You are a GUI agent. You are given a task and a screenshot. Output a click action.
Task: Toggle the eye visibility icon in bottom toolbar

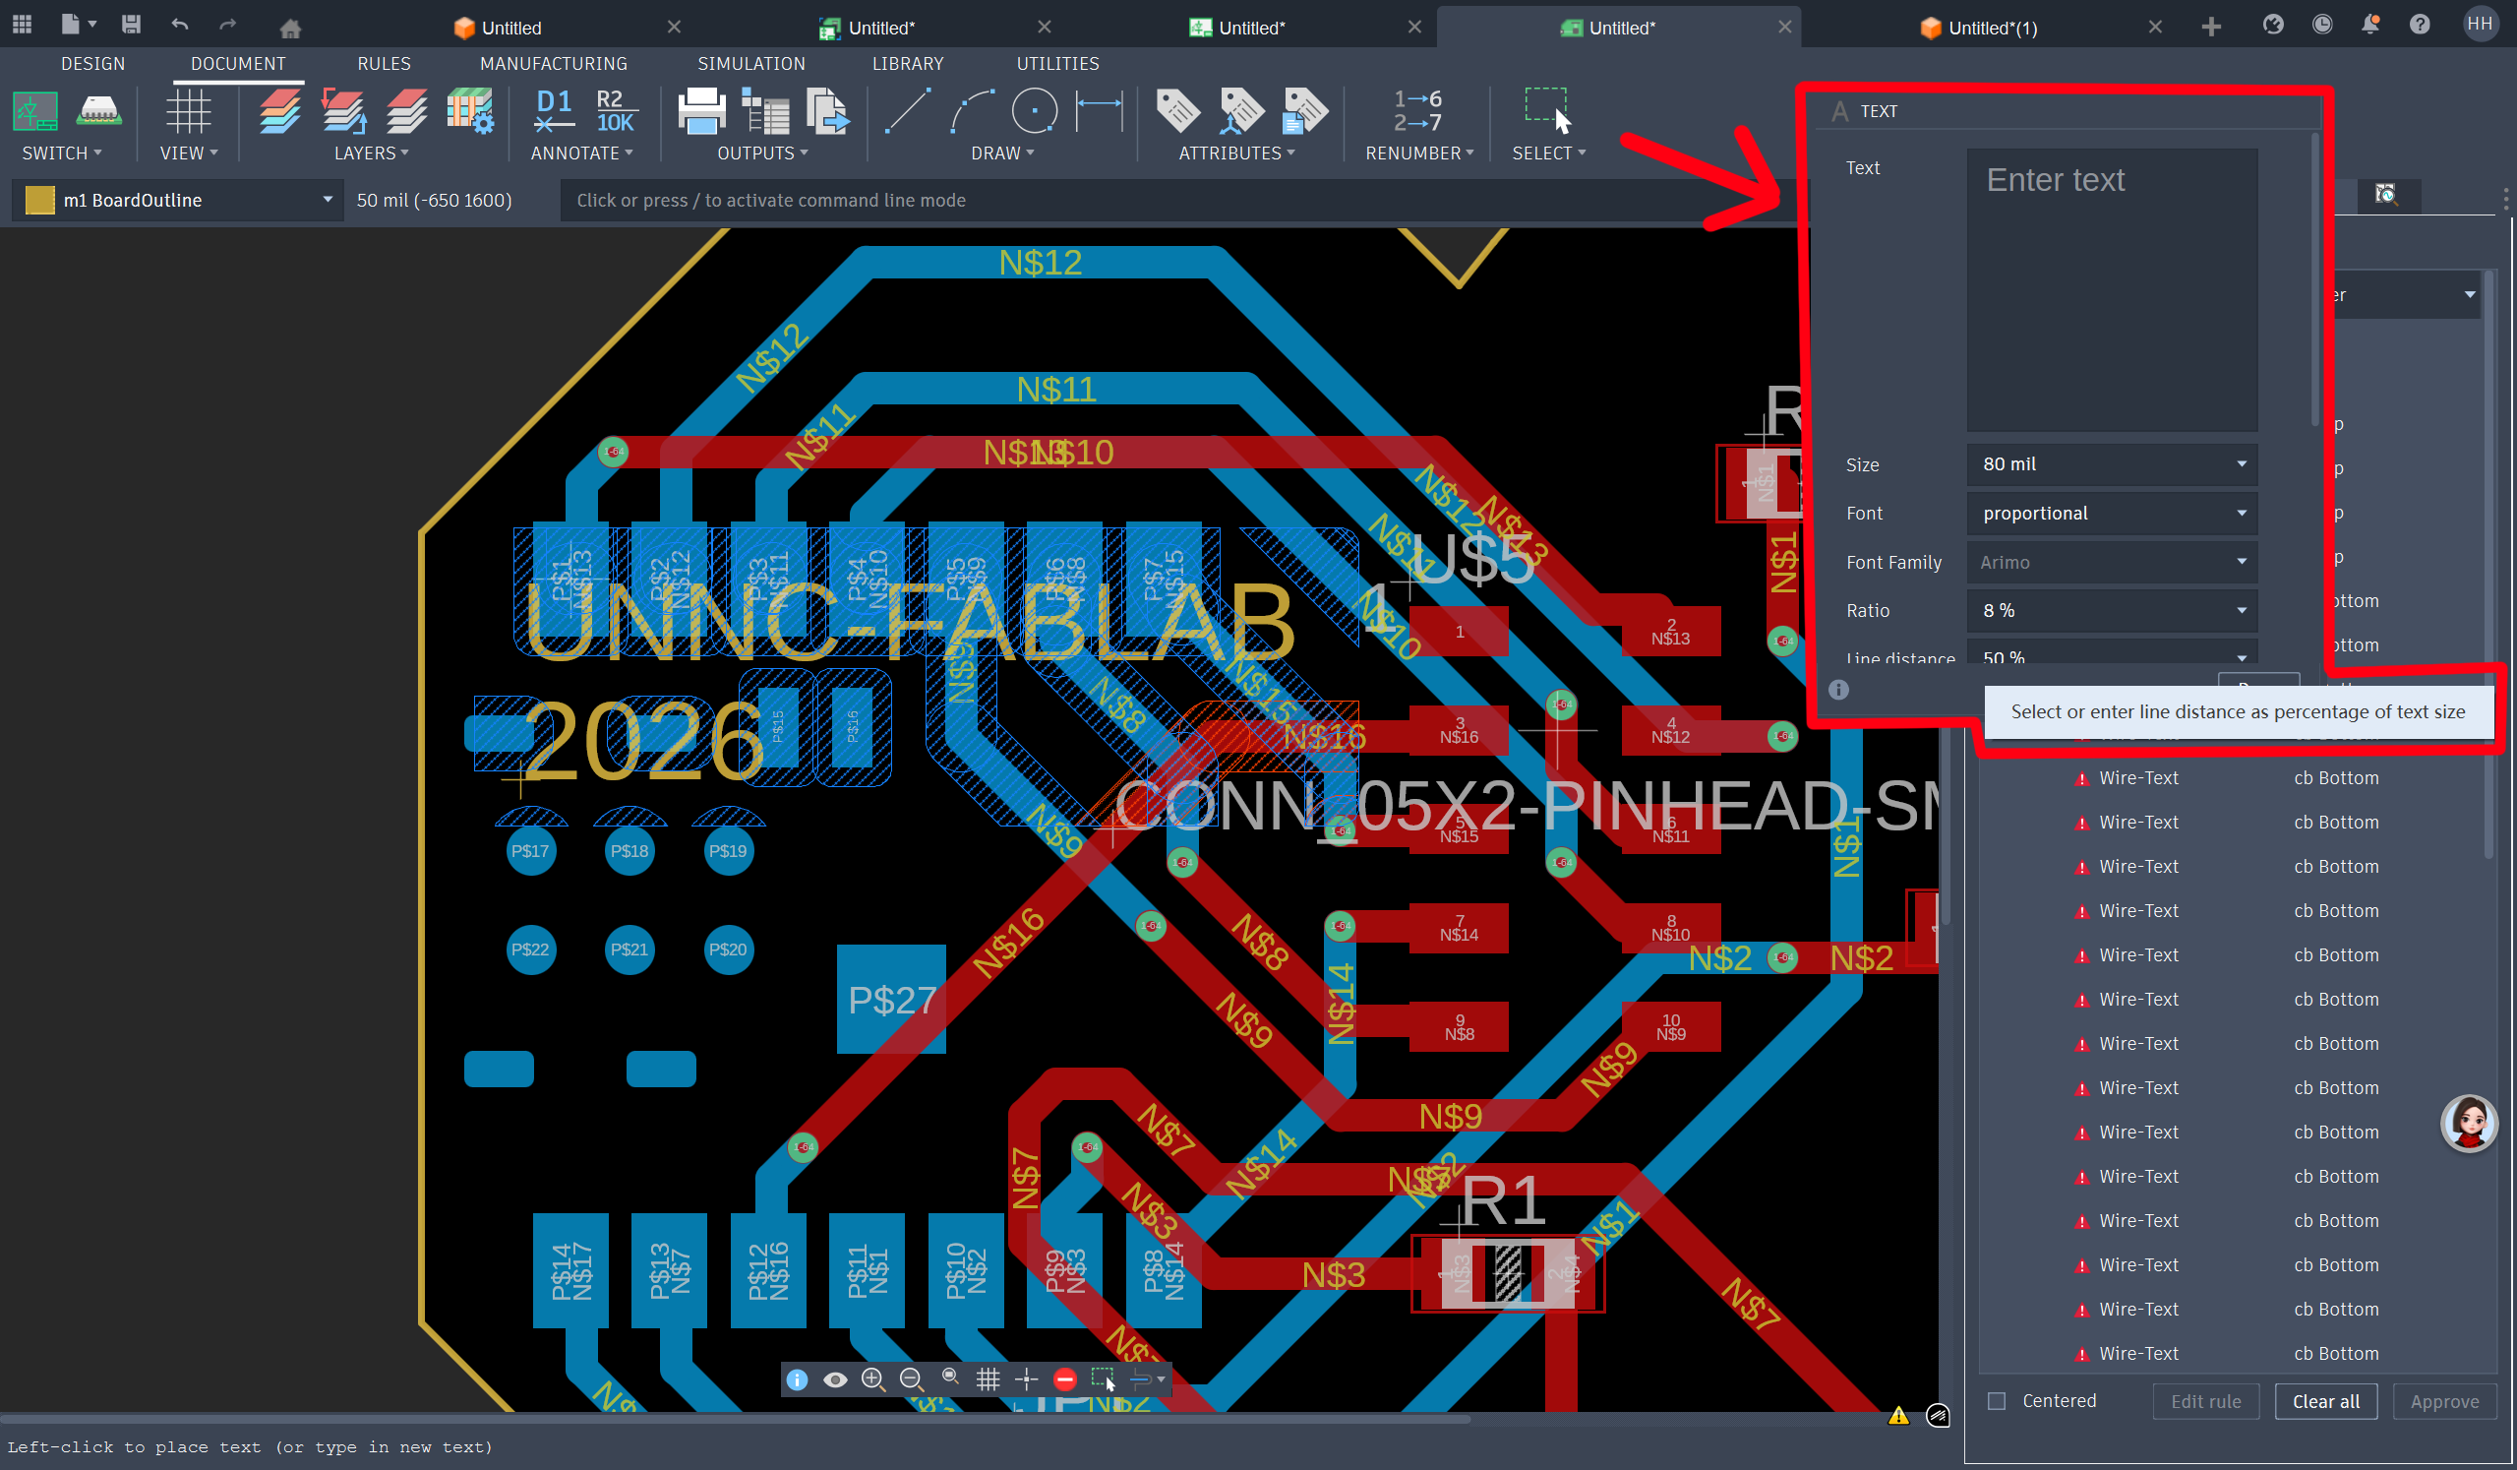pos(835,1380)
